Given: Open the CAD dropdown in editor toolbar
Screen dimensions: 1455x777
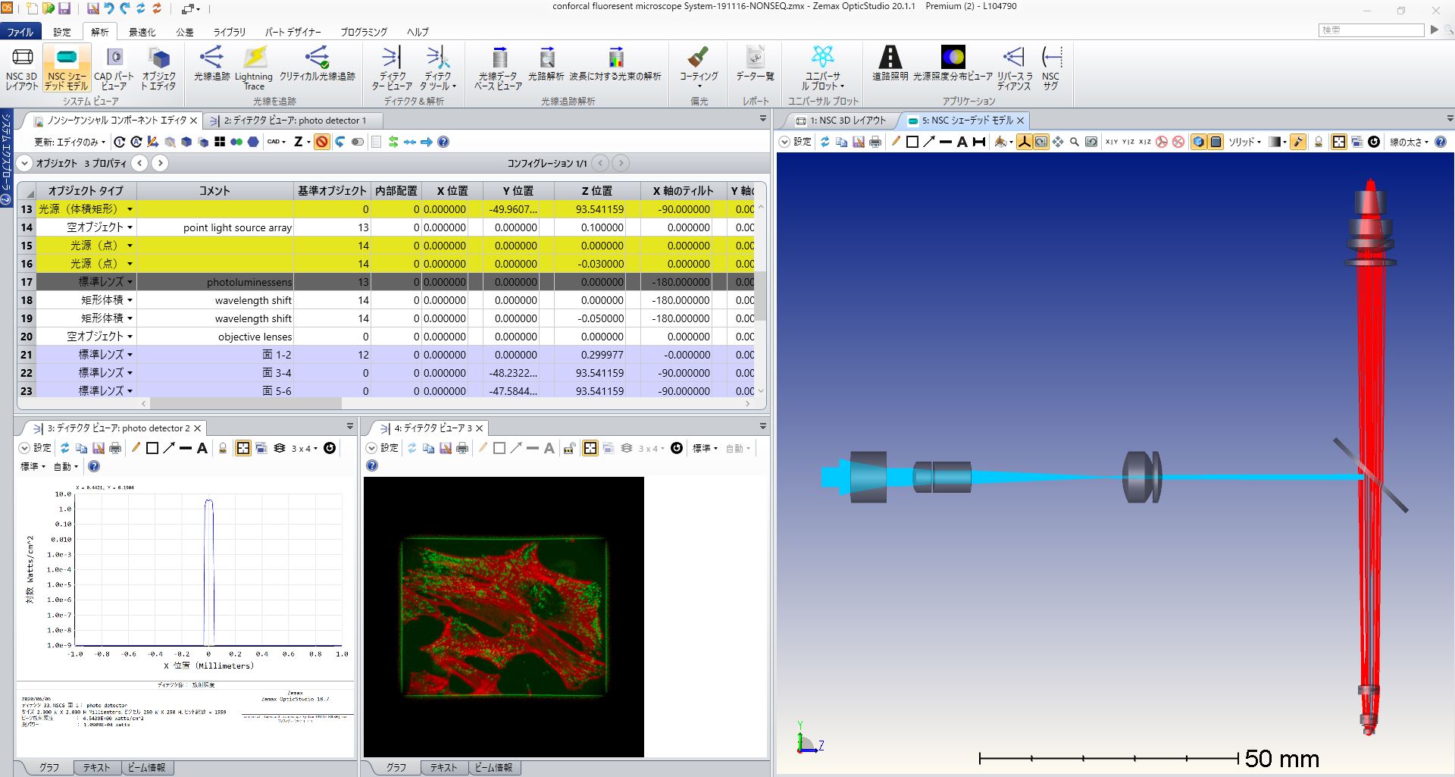Looking at the screenshot, I should tap(277, 142).
